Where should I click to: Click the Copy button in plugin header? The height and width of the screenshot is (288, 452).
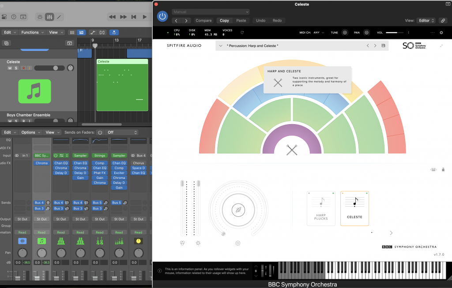click(x=224, y=20)
